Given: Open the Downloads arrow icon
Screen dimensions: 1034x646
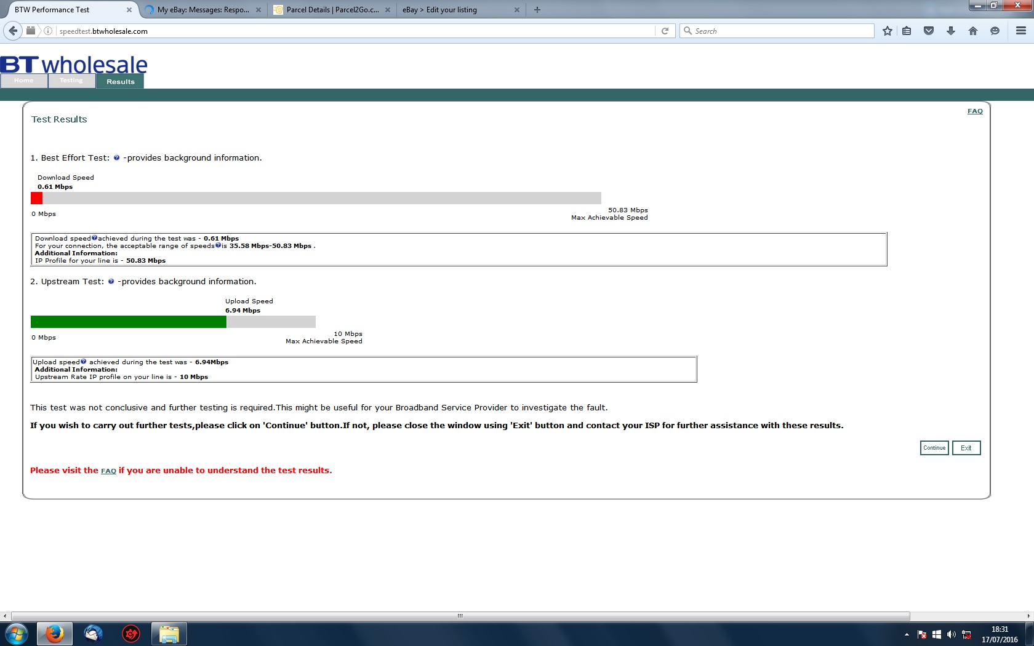Looking at the screenshot, I should 951,31.
